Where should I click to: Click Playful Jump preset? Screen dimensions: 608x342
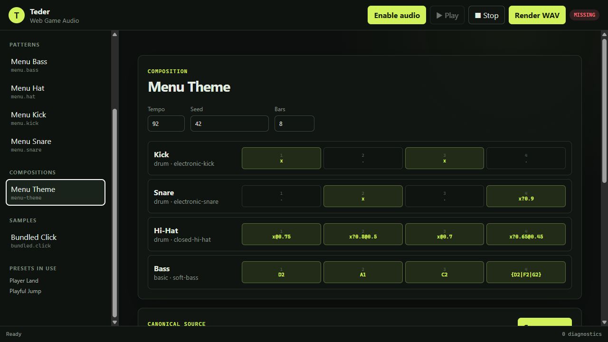25,291
